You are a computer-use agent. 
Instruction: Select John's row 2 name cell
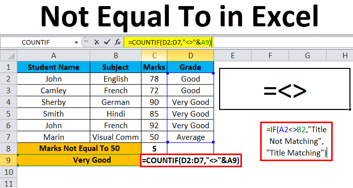[54, 79]
